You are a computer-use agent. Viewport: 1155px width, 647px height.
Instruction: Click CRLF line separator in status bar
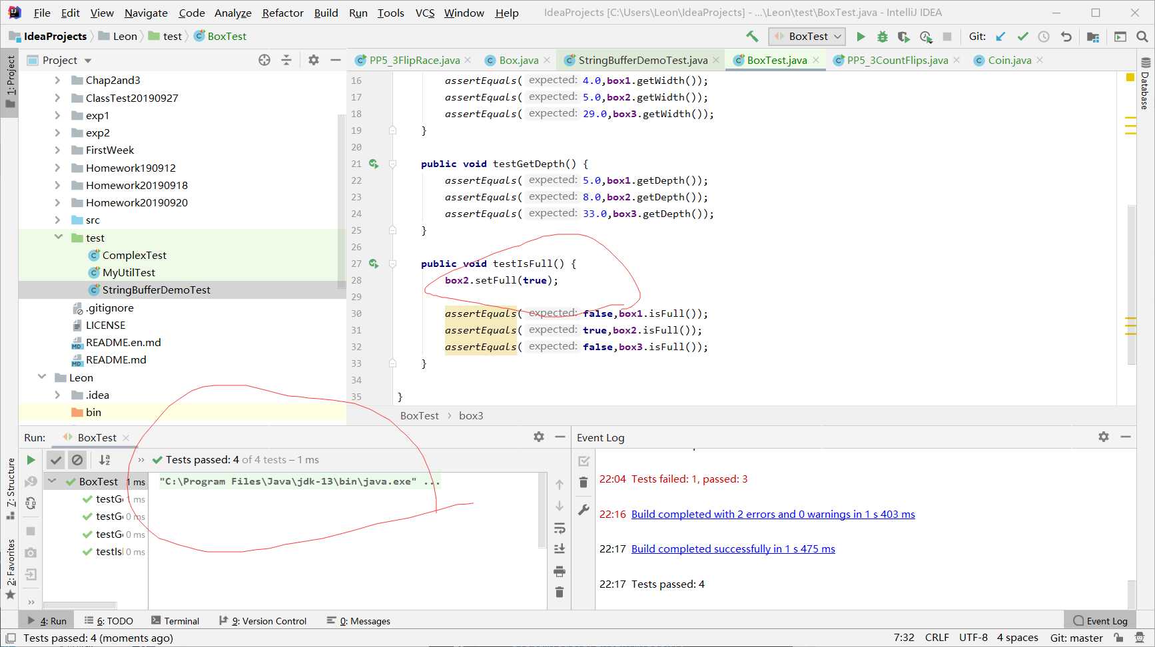(937, 638)
